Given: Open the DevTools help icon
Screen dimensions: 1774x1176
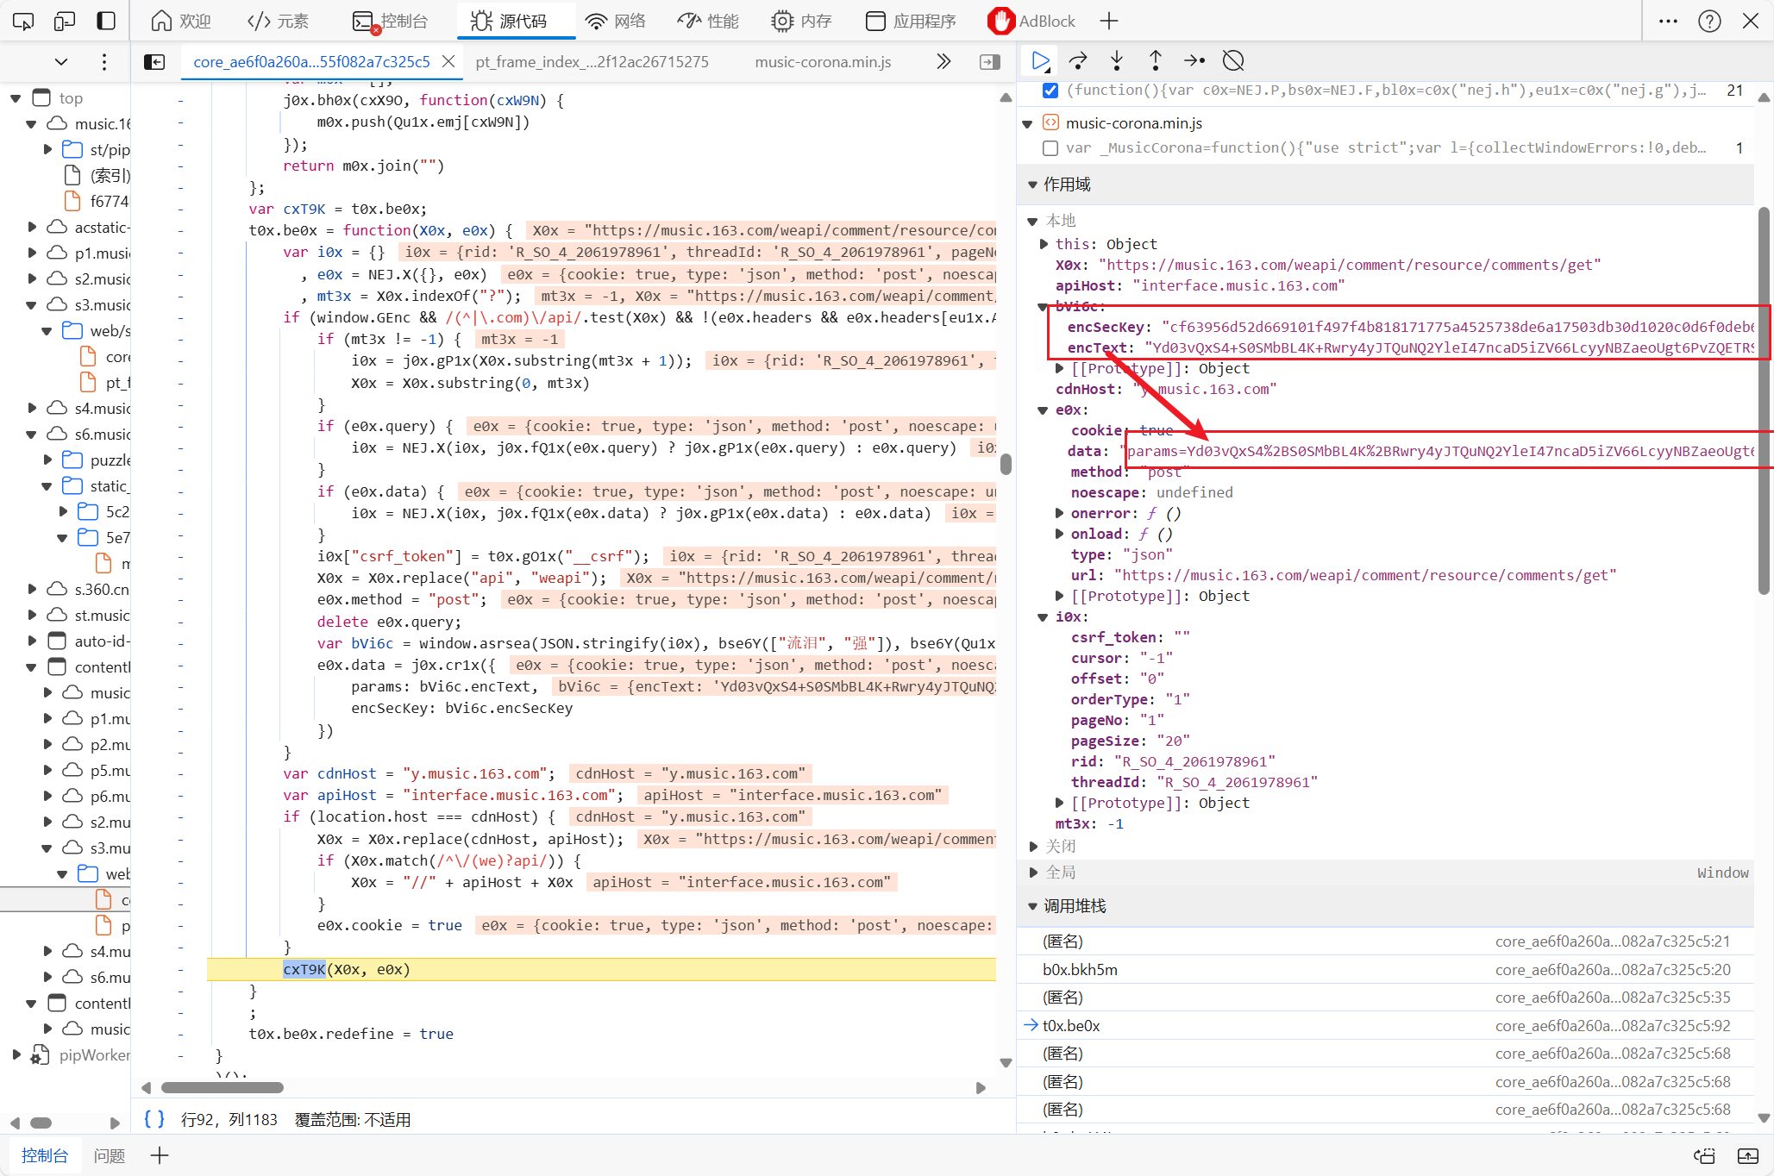Looking at the screenshot, I should coord(1709,21).
